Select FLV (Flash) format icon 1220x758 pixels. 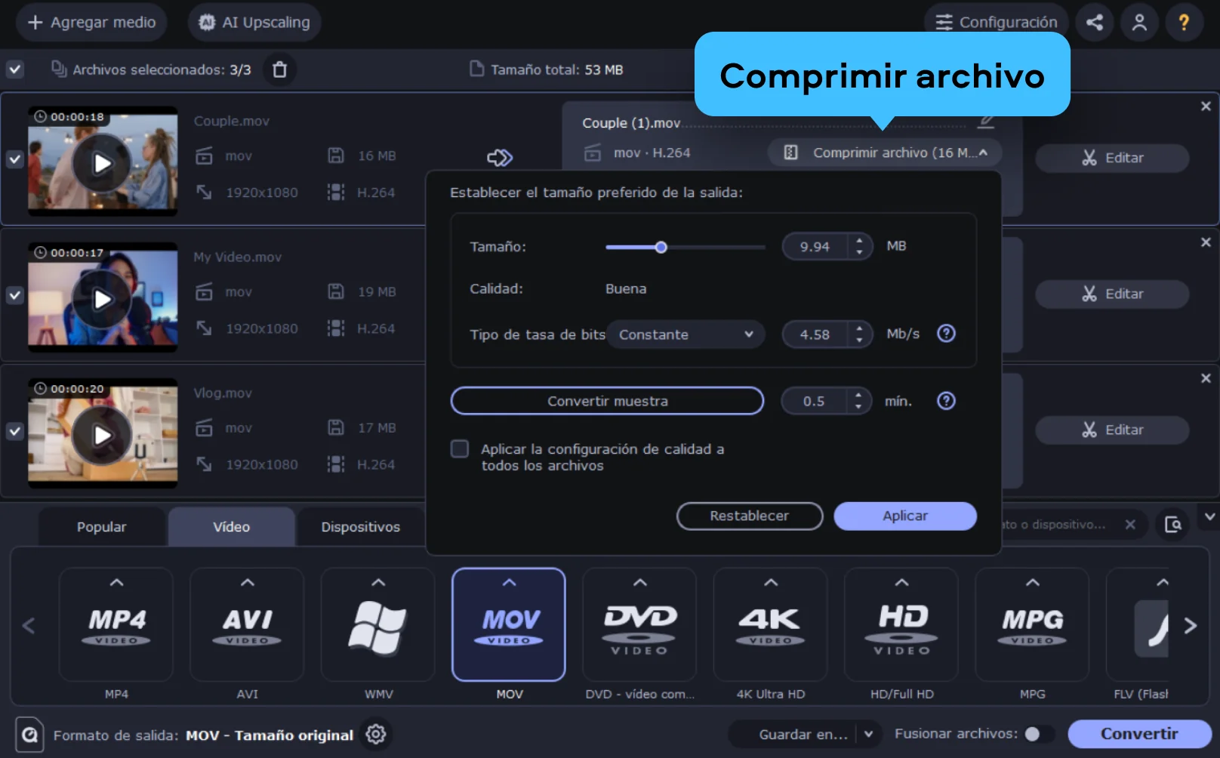tap(1138, 625)
